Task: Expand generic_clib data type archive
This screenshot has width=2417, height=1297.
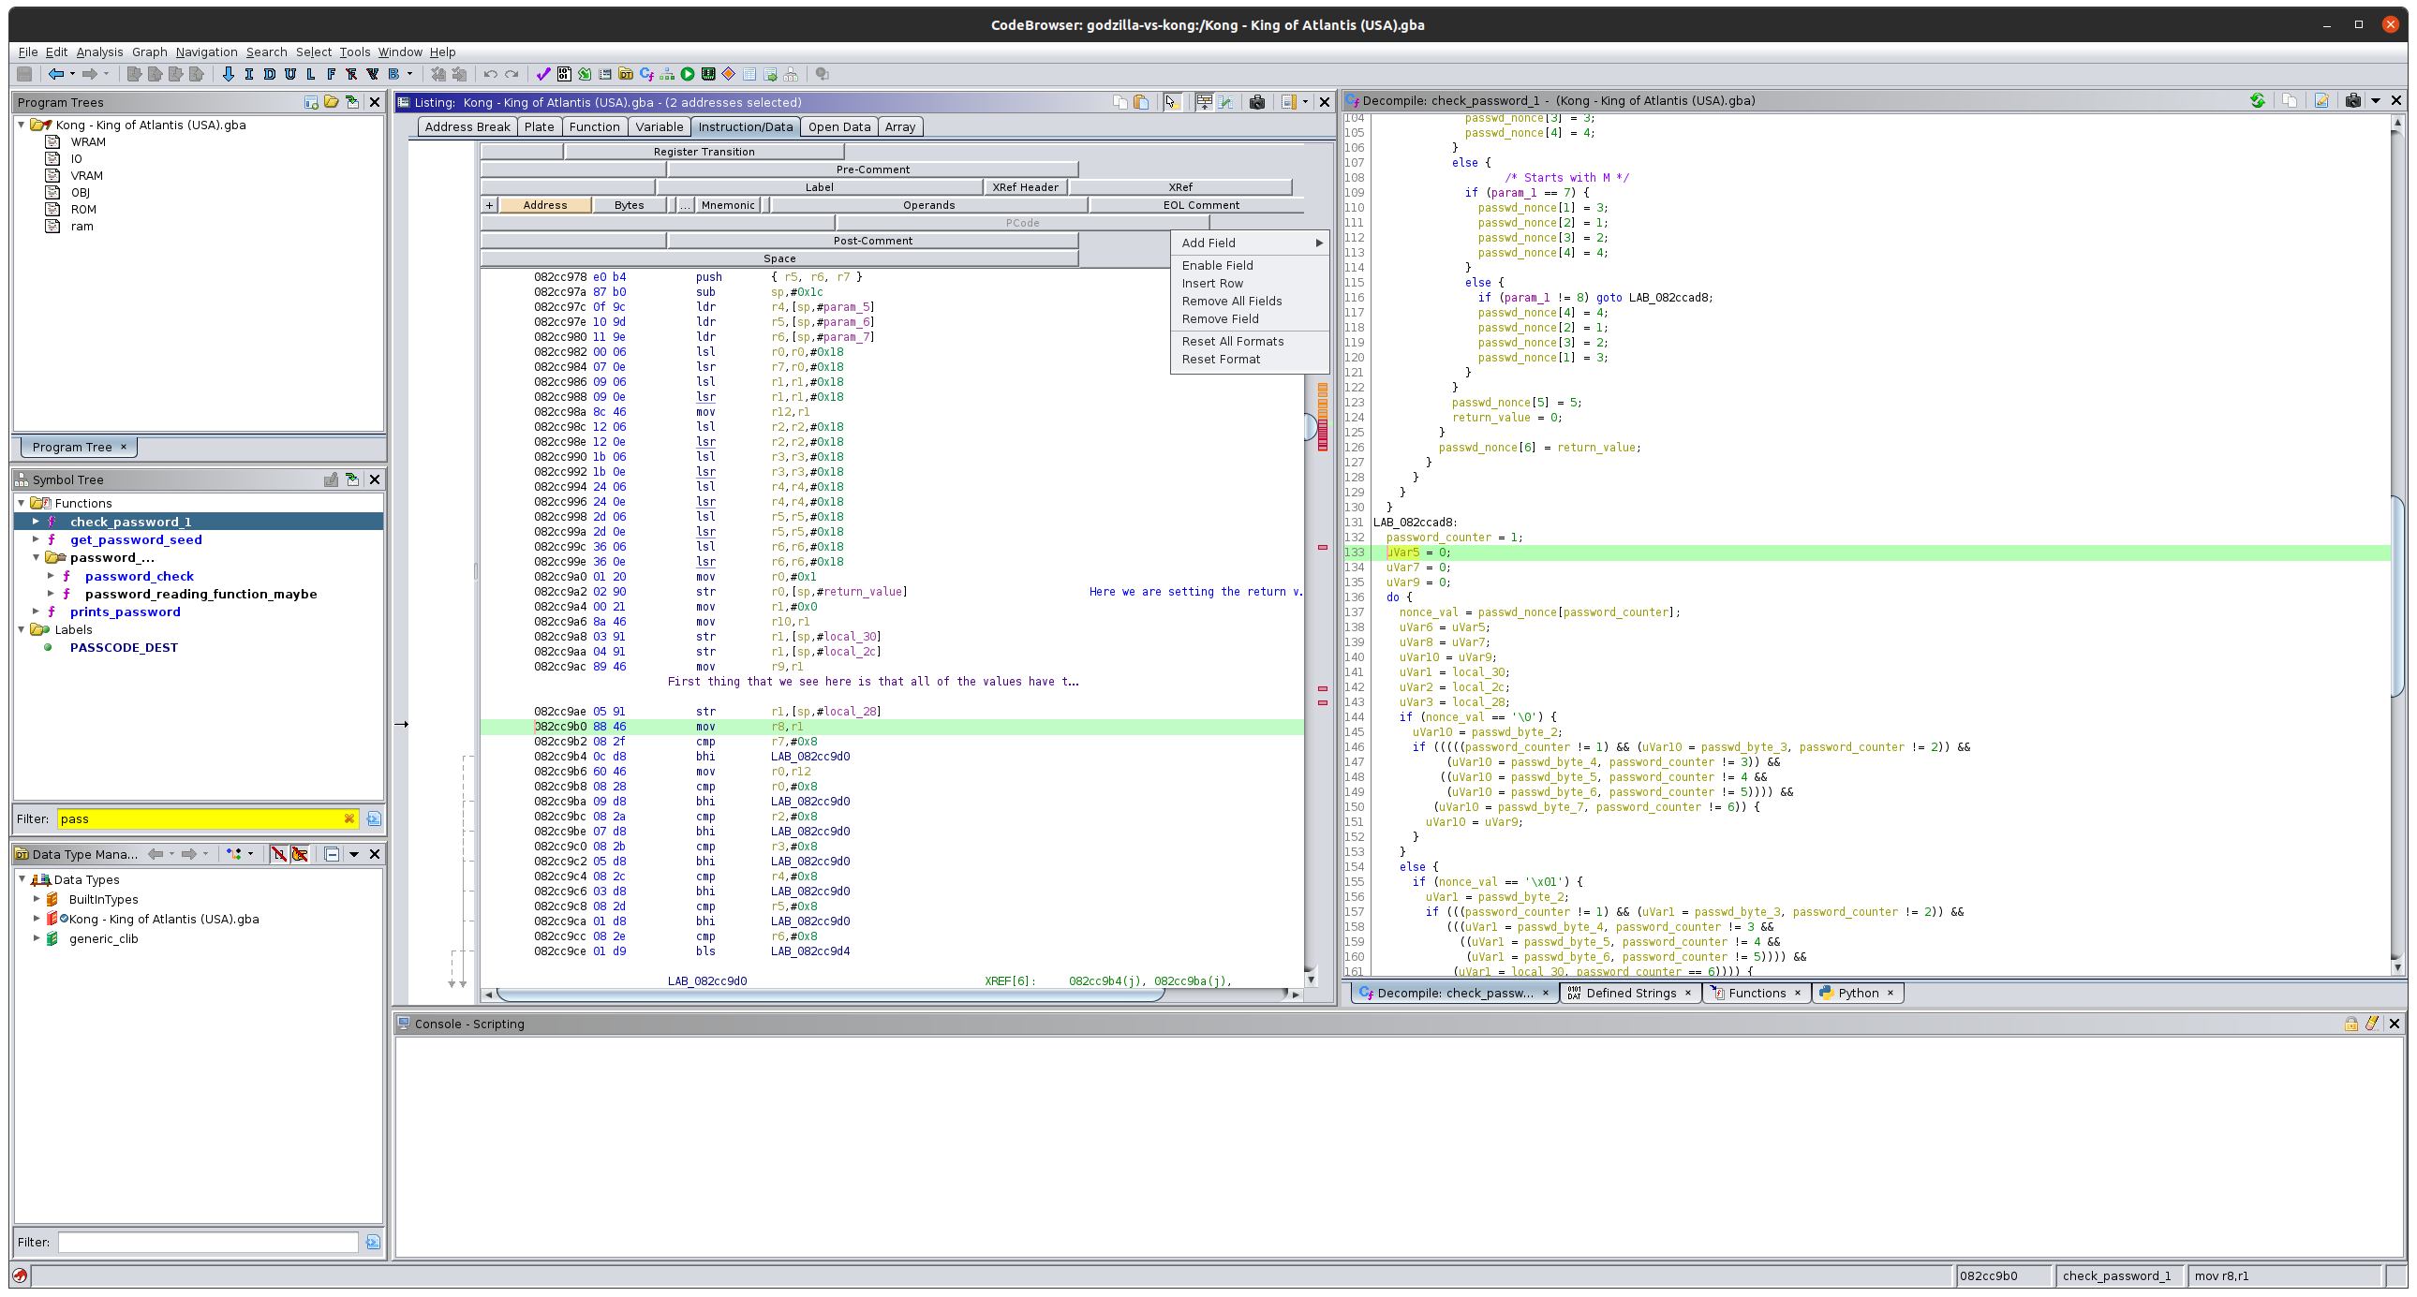Action: click(37, 938)
